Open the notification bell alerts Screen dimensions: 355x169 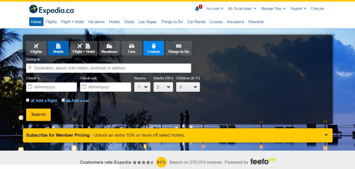pos(198,8)
